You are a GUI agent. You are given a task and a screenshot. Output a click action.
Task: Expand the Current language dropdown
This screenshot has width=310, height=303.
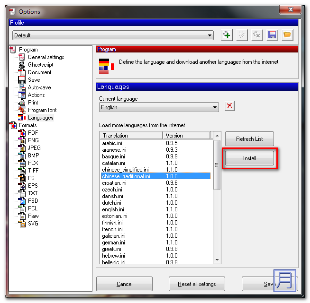point(215,107)
